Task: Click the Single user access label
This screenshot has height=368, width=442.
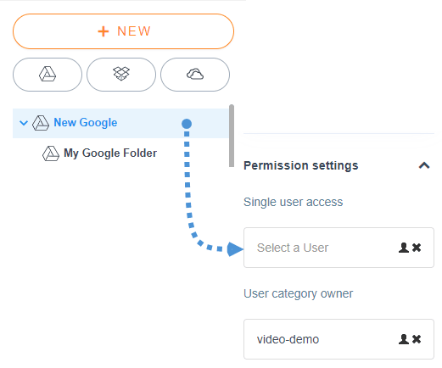Action: coord(294,202)
